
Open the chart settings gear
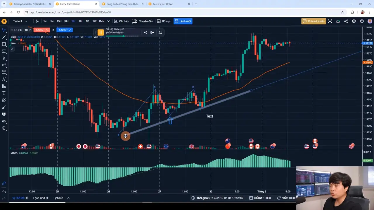click(354, 21)
